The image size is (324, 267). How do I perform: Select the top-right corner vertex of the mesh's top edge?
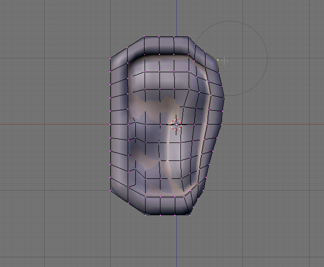tap(189, 37)
